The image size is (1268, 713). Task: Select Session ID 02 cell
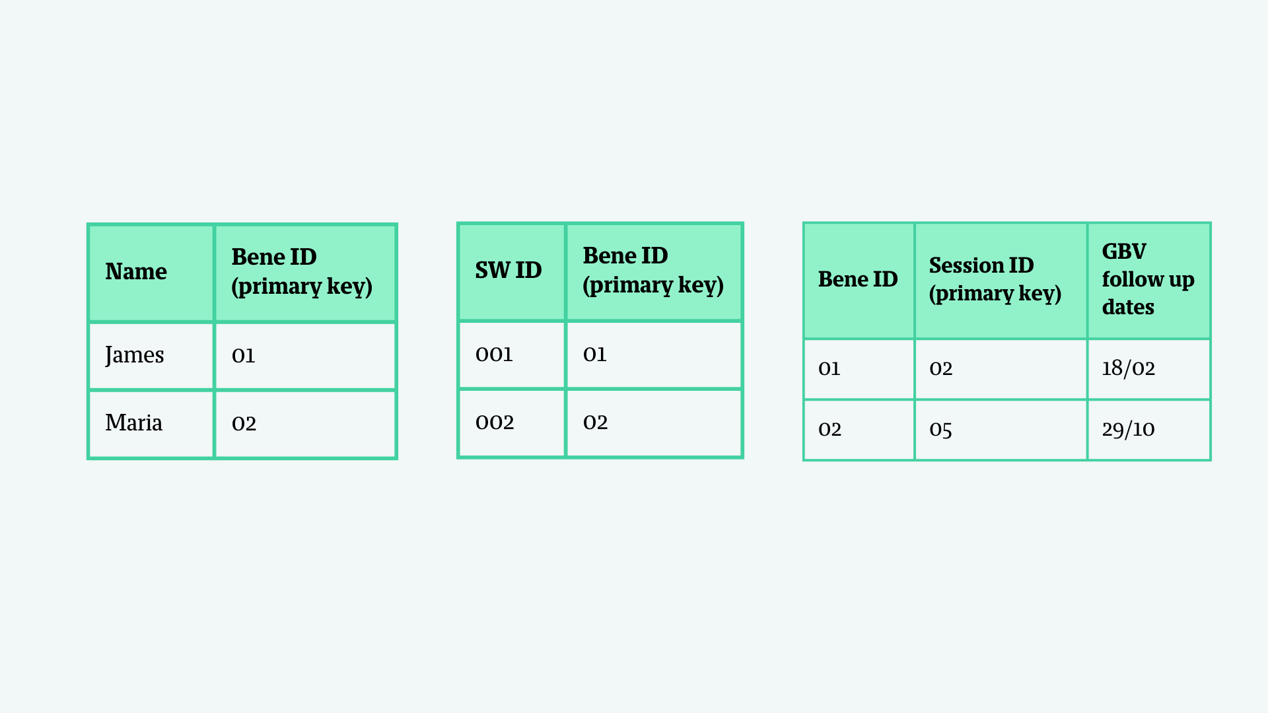(1001, 369)
